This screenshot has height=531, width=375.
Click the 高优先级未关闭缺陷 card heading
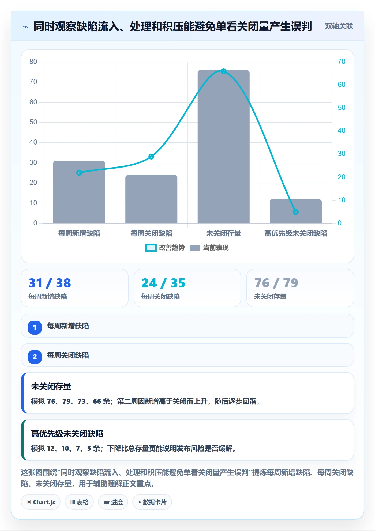click(x=67, y=434)
